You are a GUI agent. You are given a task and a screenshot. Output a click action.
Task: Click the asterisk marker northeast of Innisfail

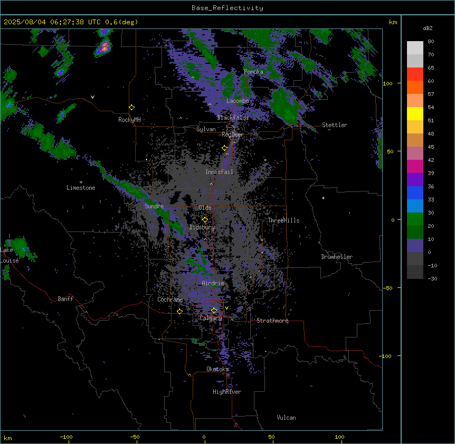tap(265, 160)
